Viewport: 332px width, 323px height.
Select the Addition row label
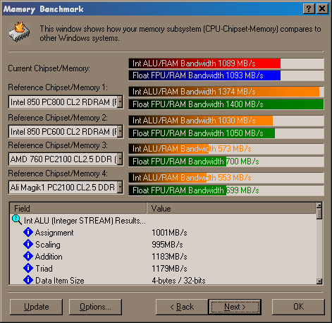click(49, 257)
